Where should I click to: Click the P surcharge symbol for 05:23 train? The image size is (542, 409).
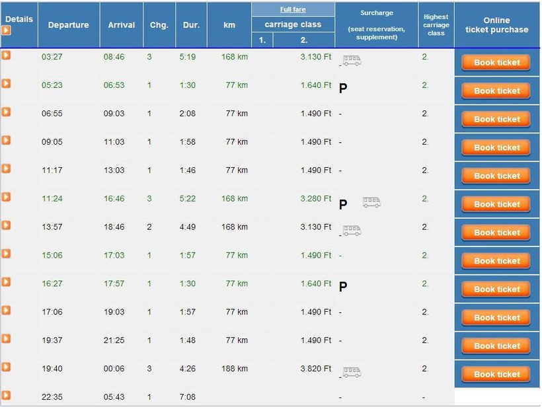coord(343,89)
